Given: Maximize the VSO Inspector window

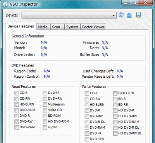Looking at the screenshot, I should coord(134,3).
